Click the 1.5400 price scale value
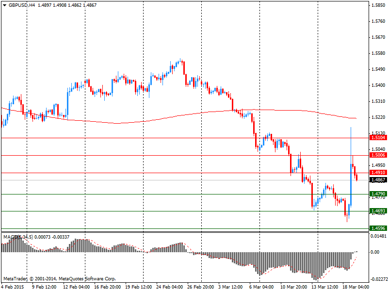 click(x=378, y=85)
